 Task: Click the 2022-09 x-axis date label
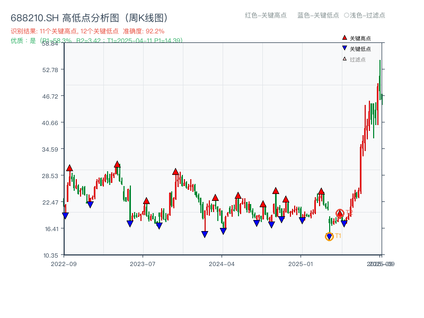64,264
